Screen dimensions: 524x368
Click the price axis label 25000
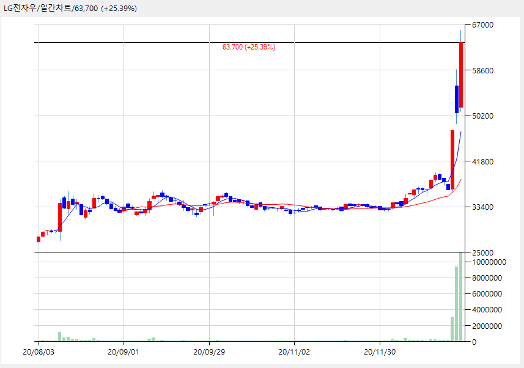(x=483, y=253)
